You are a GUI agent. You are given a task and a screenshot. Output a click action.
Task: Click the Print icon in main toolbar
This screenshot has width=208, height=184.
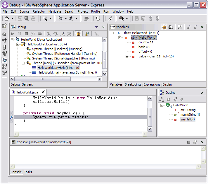[x=33, y=18]
